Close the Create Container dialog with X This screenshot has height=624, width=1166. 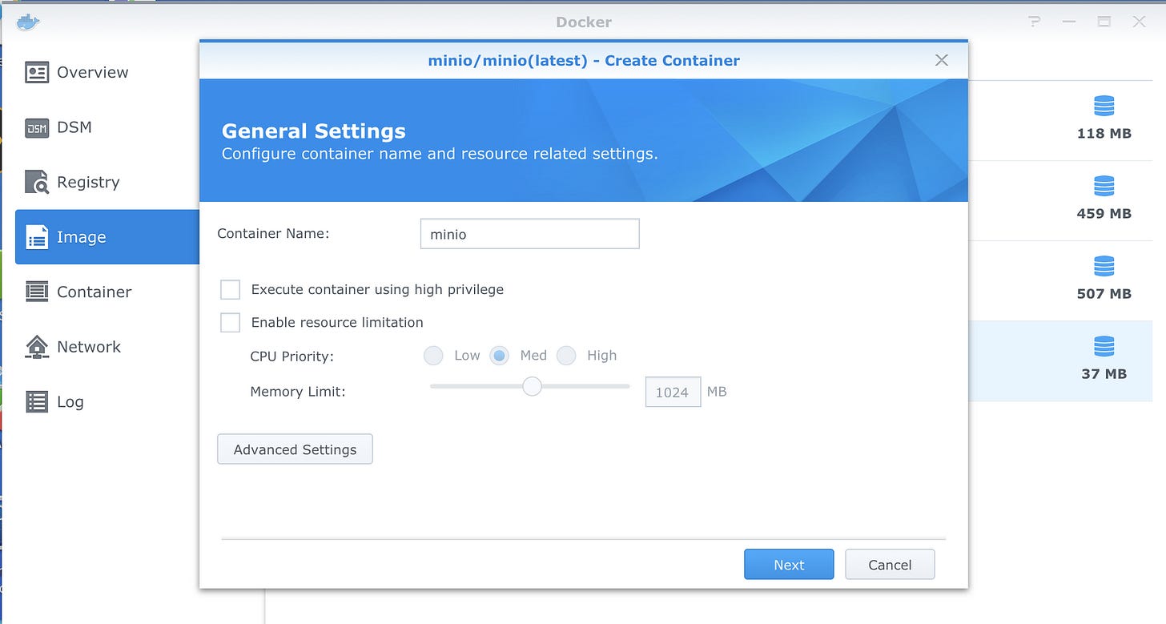click(942, 60)
